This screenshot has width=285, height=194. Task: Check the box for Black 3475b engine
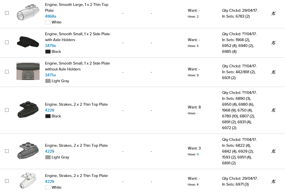(x=7, y=42)
